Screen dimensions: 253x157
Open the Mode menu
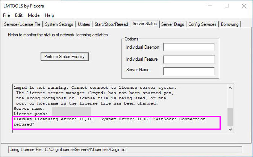click(x=33, y=15)
